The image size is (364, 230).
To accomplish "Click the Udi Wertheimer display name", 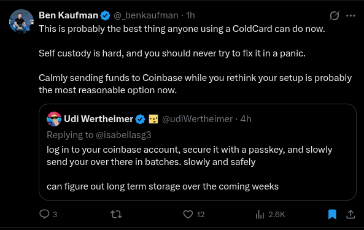I will [98, 119].
